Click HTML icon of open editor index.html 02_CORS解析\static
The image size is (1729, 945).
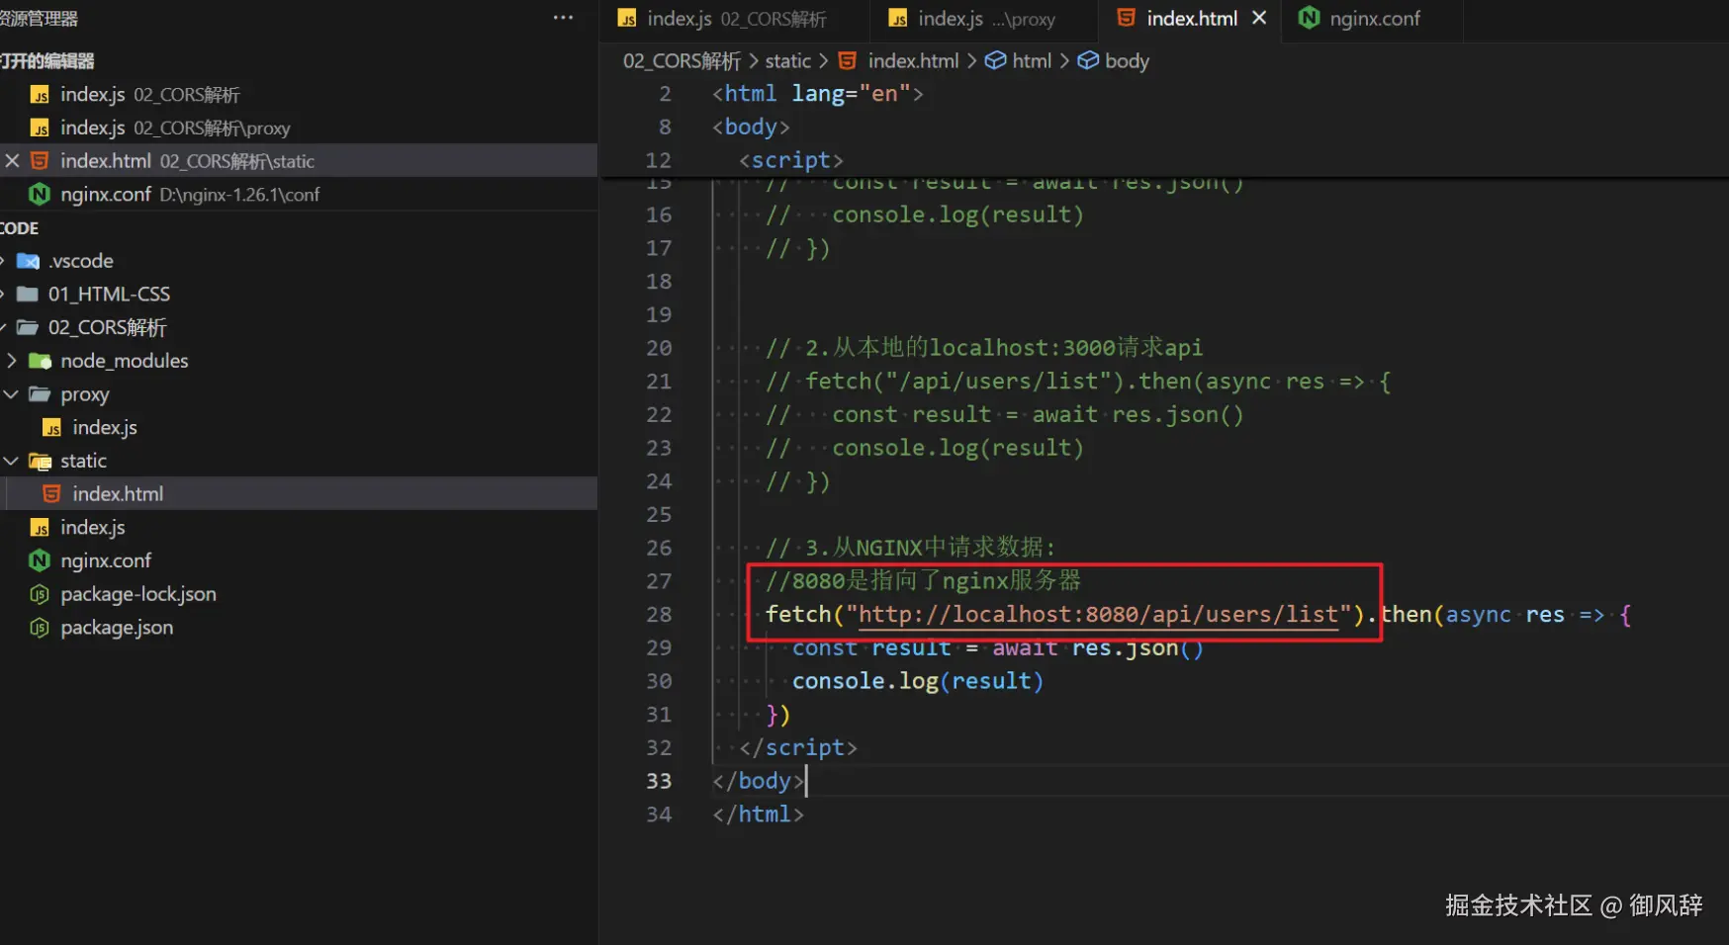(40, 161)
